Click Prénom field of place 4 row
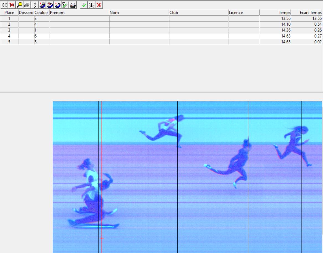 point(79,36)
